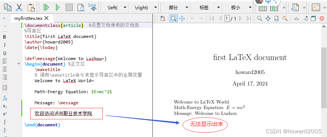Click the PDF external viewer icon
The width and height of the screenshot is (327, 137).
pyautogui.click(x=163, y=18)
